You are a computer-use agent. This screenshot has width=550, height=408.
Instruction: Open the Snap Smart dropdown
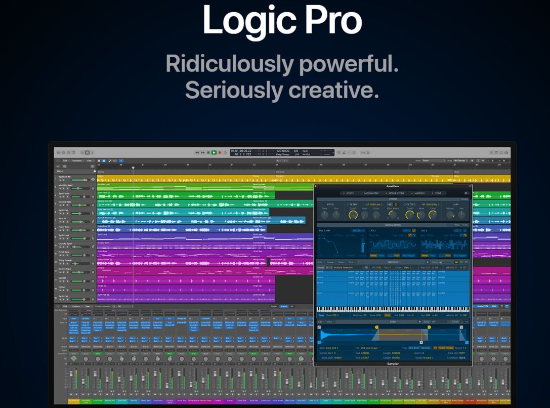pos(434,160)
